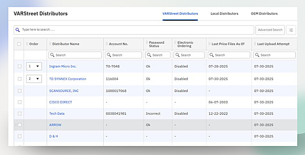Click the Password Status search filter field
Viewport: 305px width, 155px height.
coord(158,55)
